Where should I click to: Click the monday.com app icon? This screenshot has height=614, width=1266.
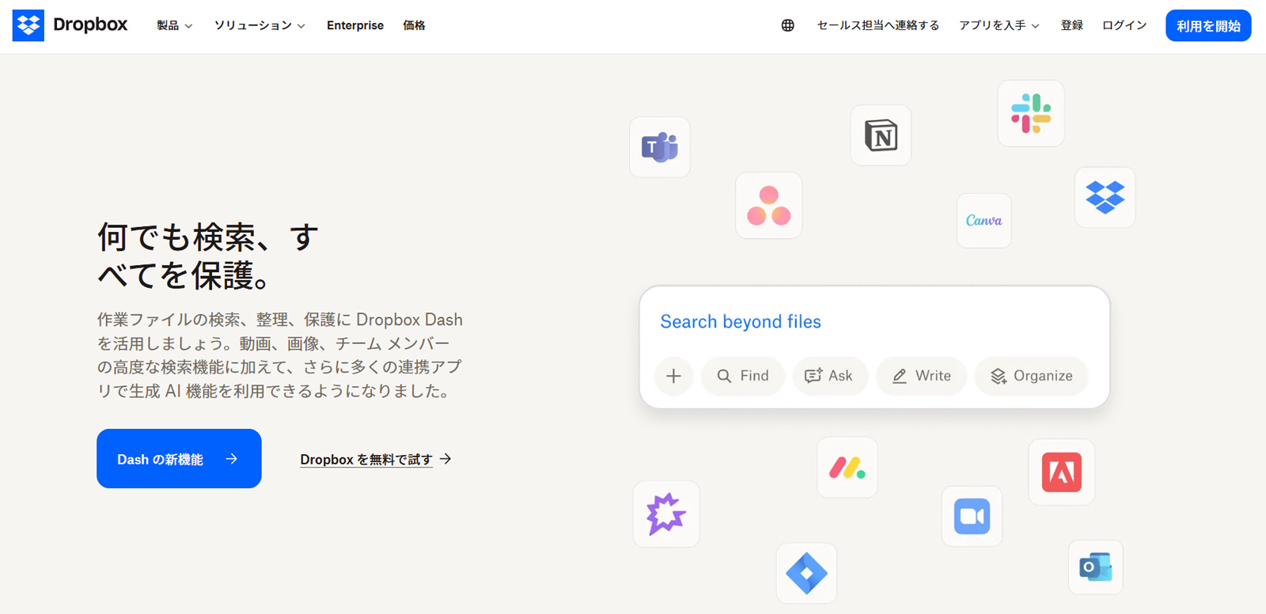(x=847, y=468)
